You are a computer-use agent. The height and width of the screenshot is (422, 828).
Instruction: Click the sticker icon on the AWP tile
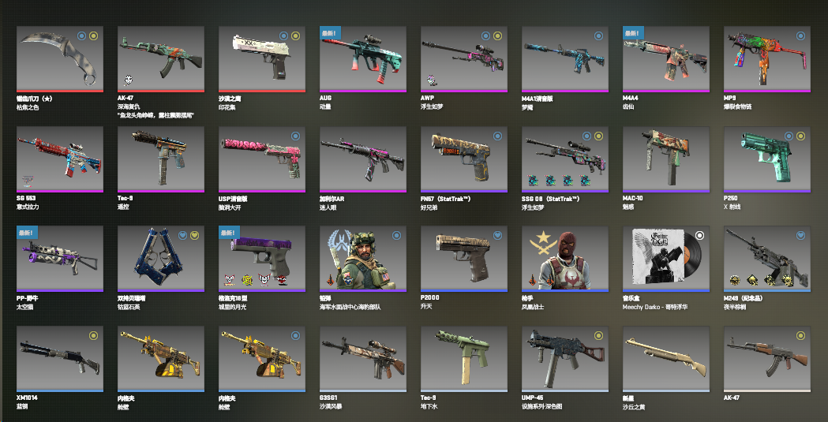432,80
